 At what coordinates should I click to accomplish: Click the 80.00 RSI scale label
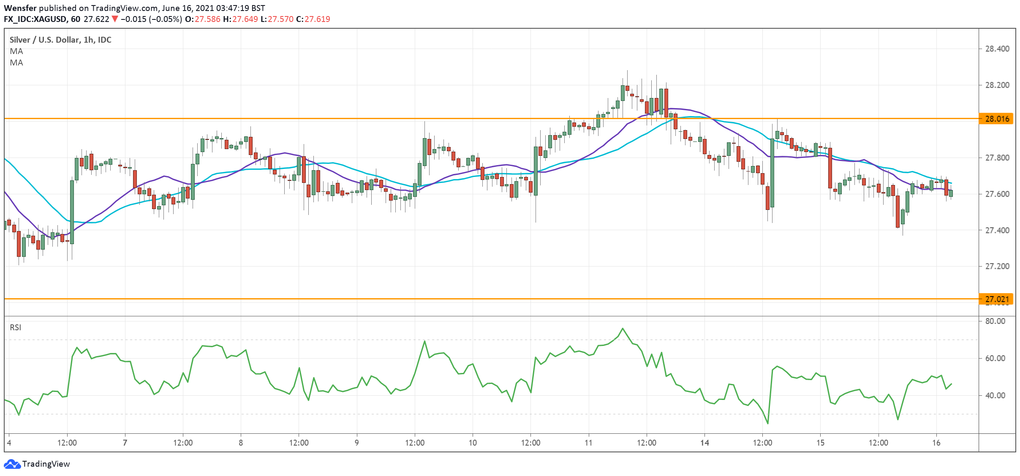(995, 321)
